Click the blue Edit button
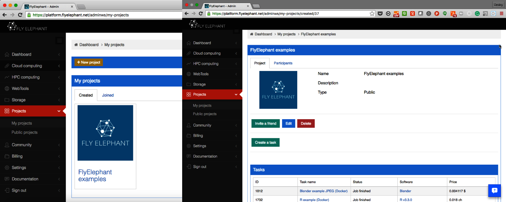 288,124
